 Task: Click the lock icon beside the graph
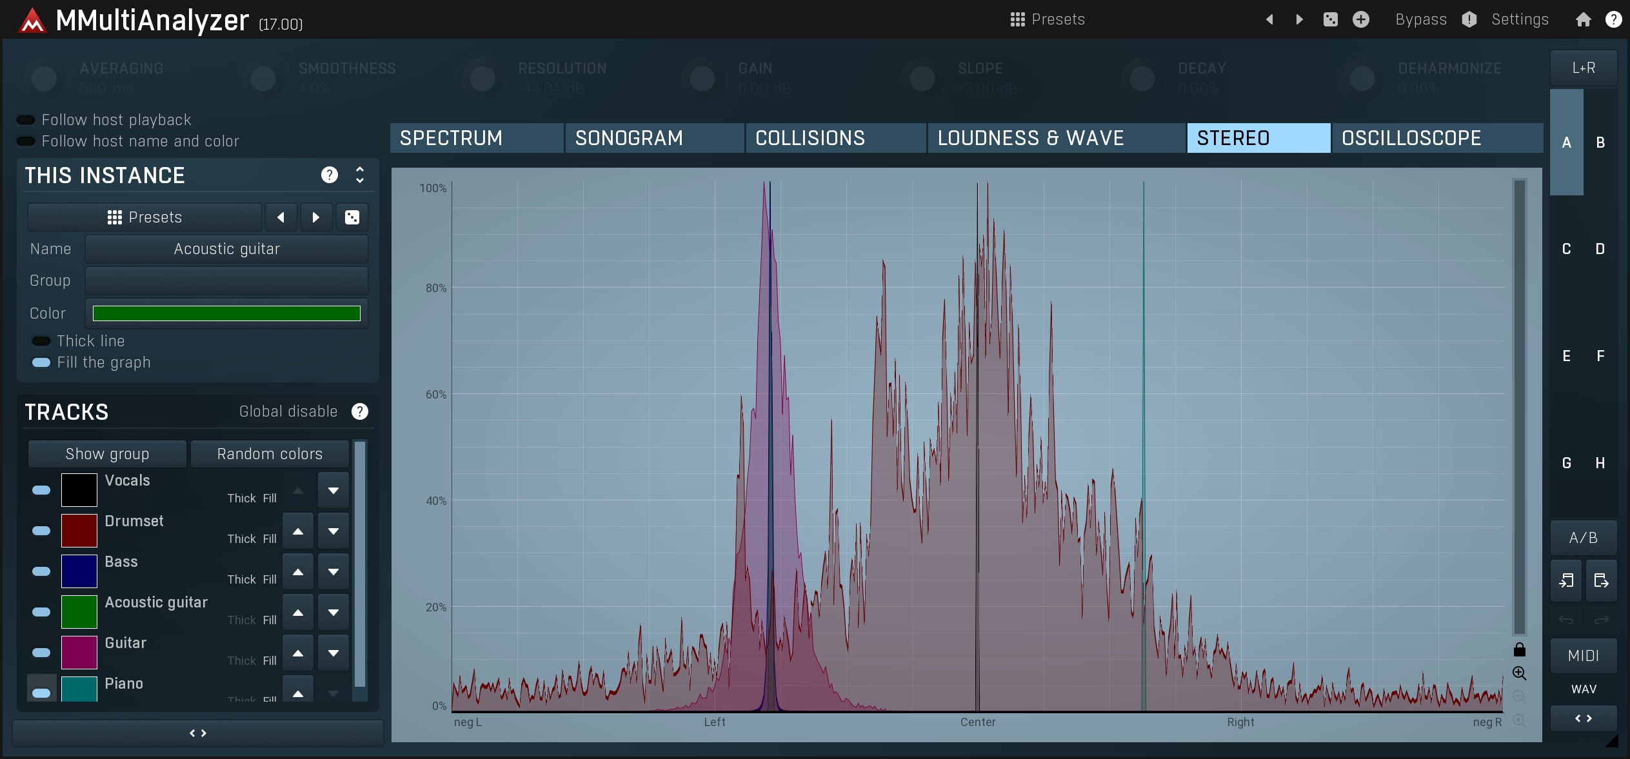pyautogui.click(x=1519, y=649)
